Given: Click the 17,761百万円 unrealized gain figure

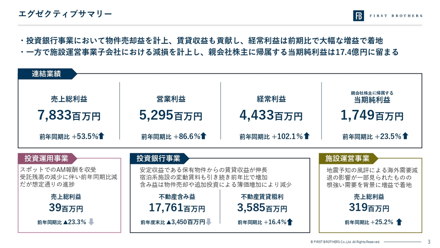Looking at the screenshot, I should 177,208.
